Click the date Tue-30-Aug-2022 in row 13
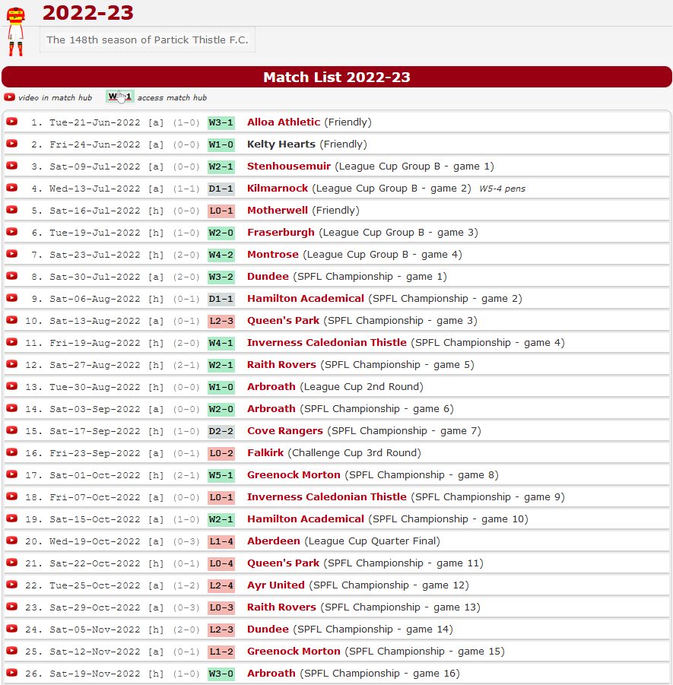 (95, 387)
